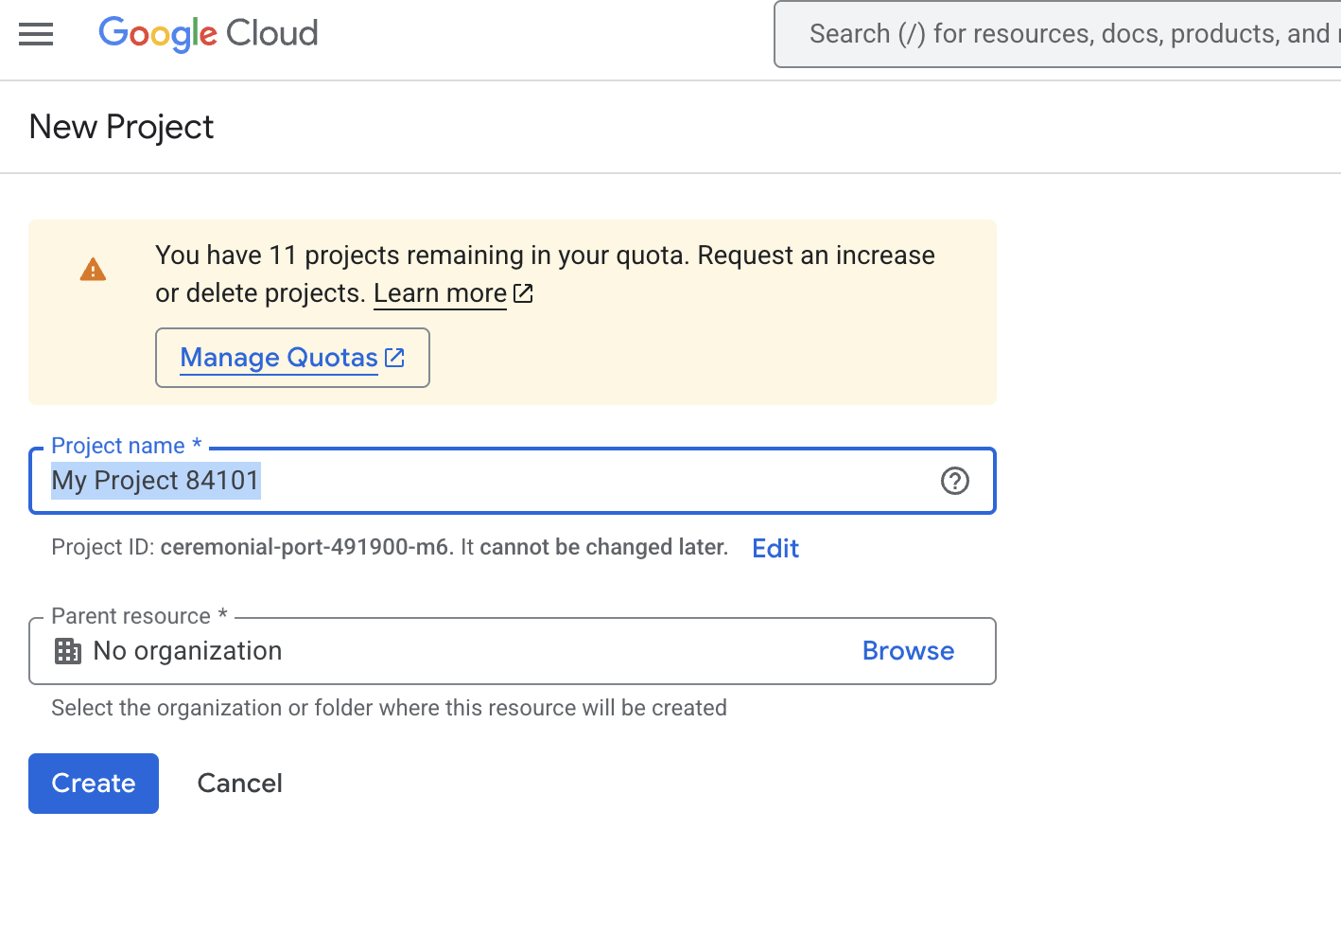Click the help icon in the Project name field

(x=955, y=482)
